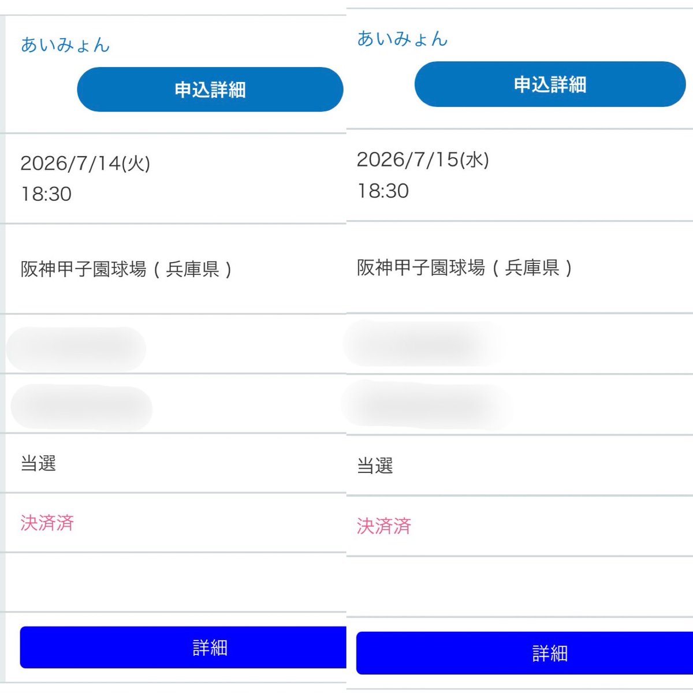Viewport: 693px width, 693px height.
Task: Click 当選 status in the 7/15 entry
Action: (375, 465)
